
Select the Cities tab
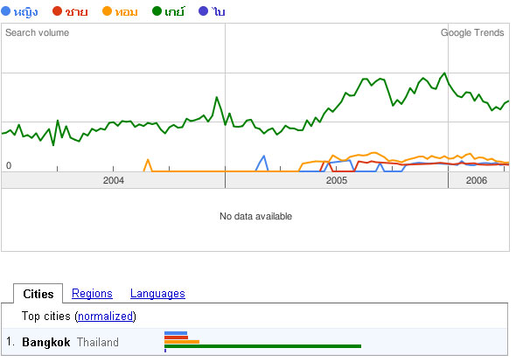(38, 294)
